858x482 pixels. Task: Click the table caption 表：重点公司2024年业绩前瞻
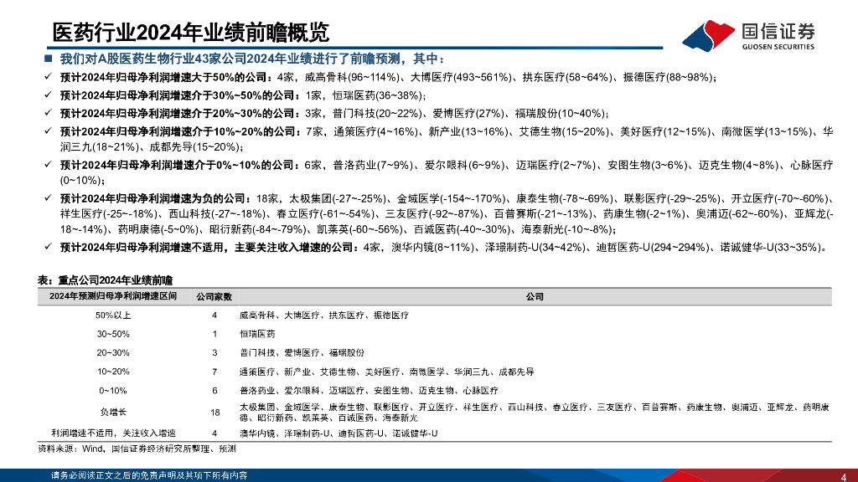point(105,280)
